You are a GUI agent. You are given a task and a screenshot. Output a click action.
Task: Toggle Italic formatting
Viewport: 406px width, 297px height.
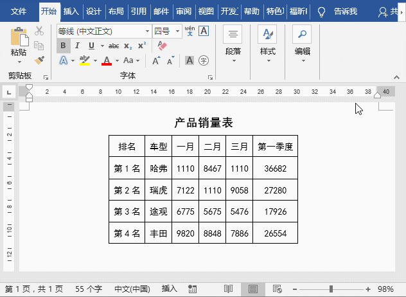[x=77, y=46]
